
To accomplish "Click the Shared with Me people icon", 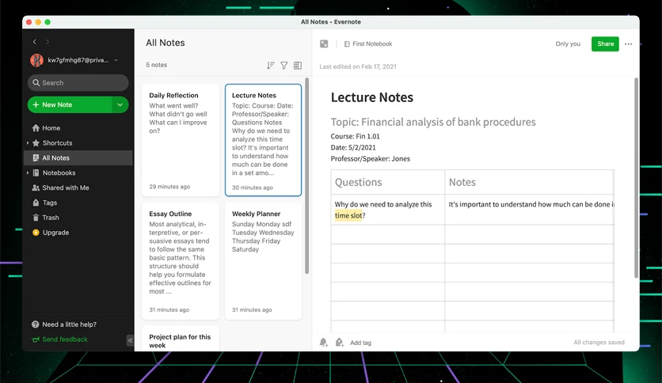I will pyautogui.click(x=36, y=188).
